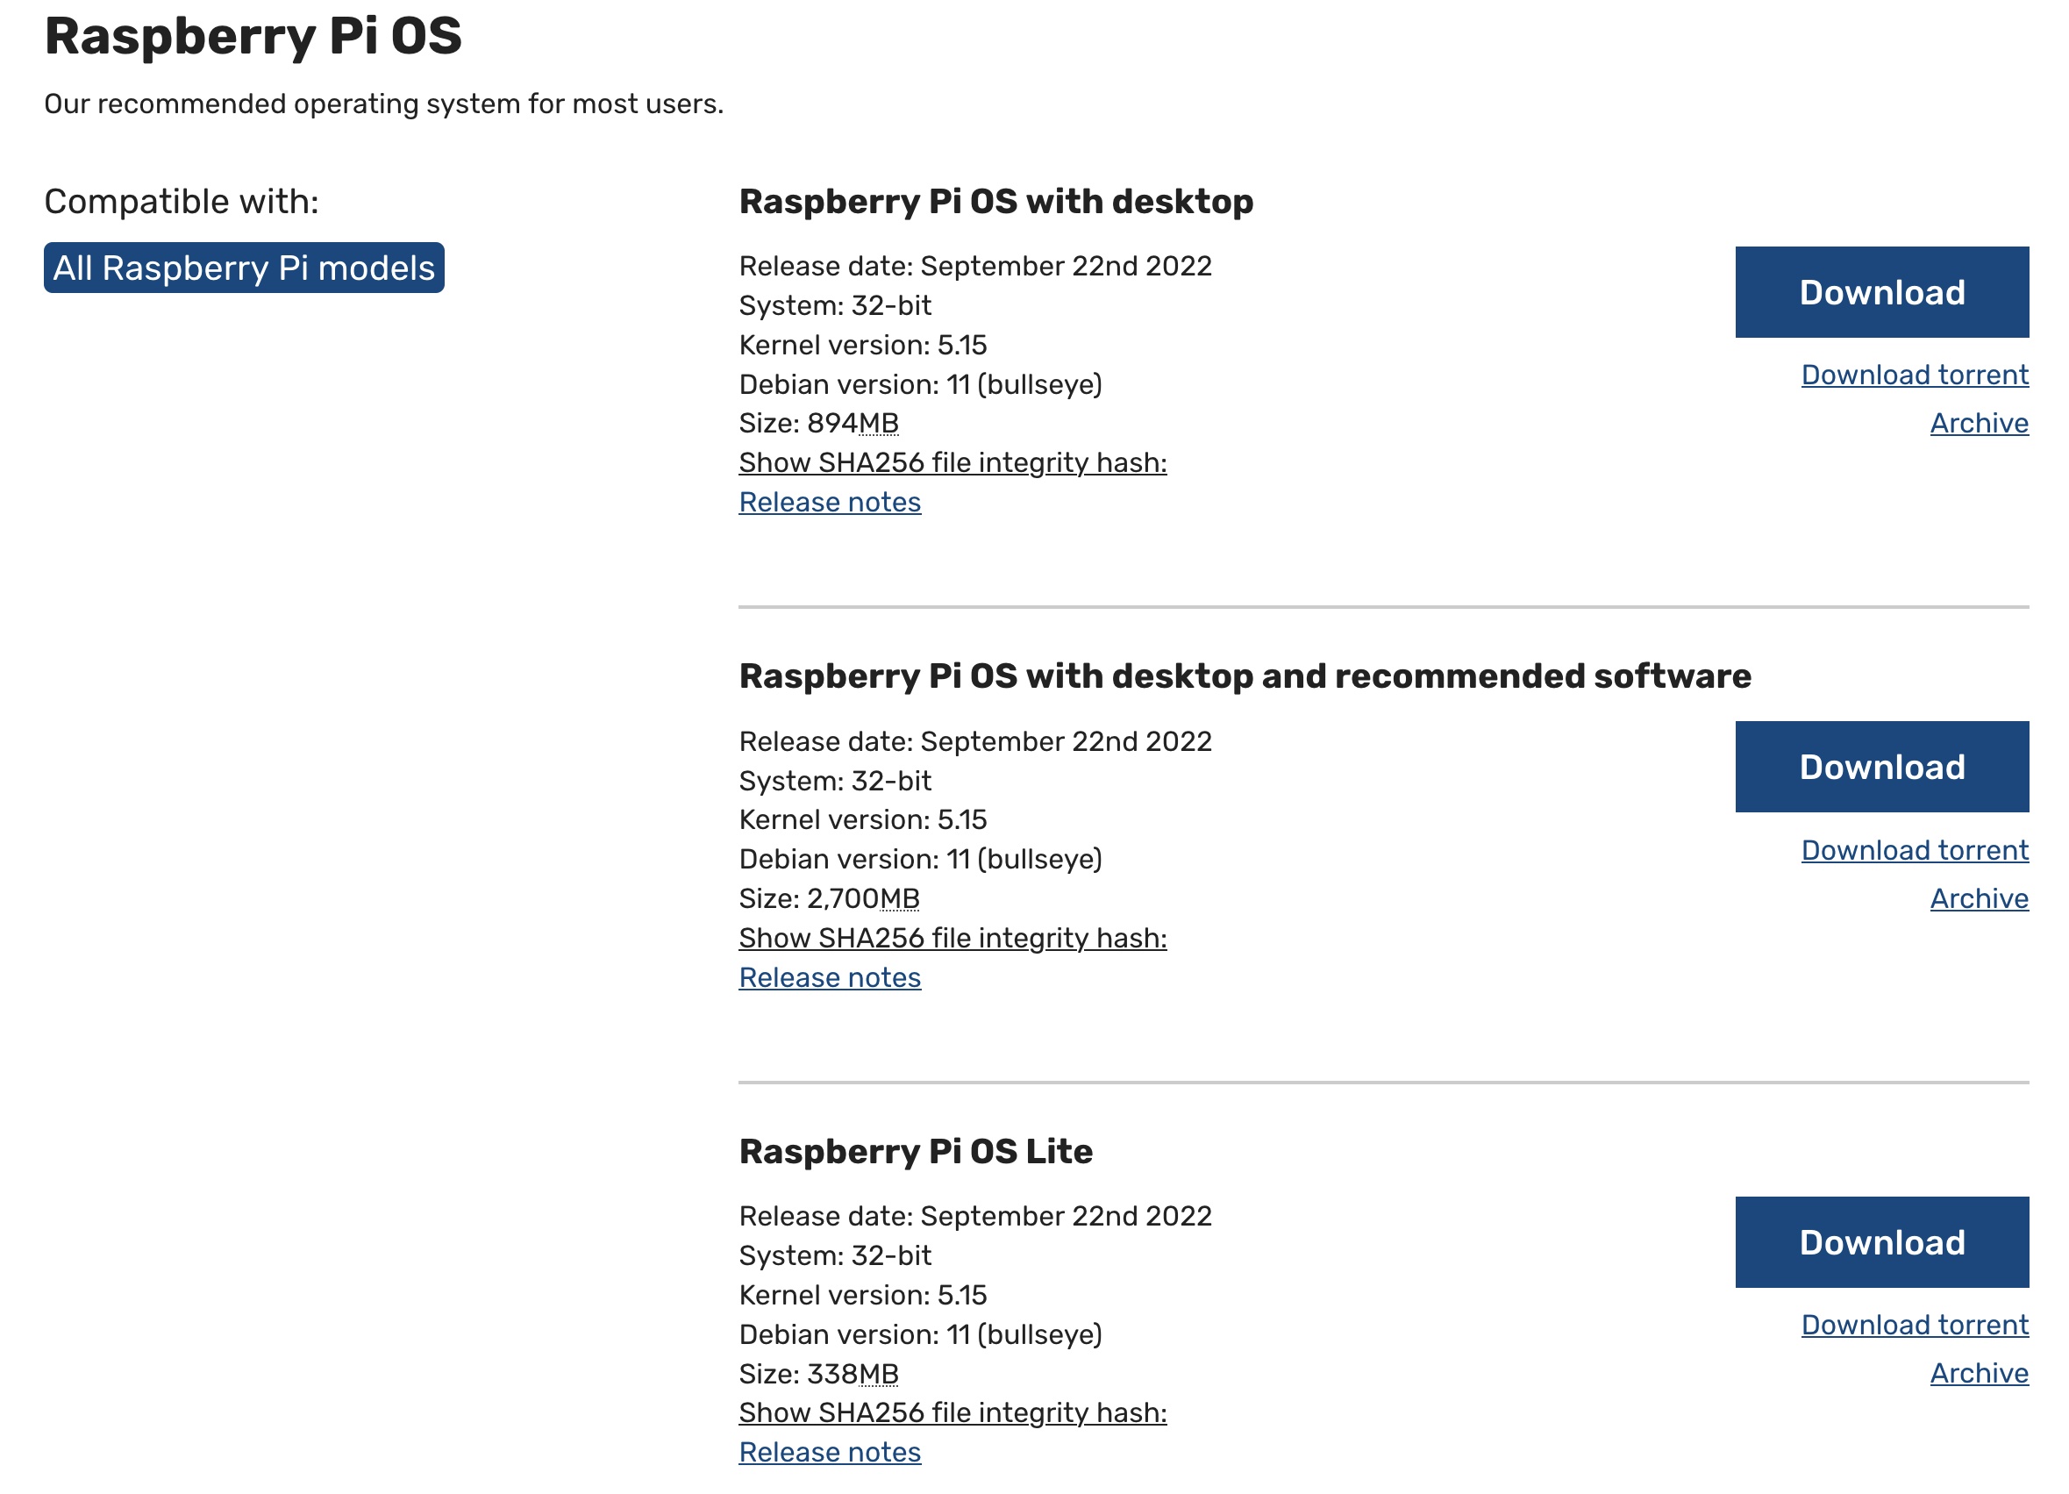The width and height of the screenshot is (2069, 1494).
Task: Download desktop and recommended software edition
Action: coord(1881,767)
